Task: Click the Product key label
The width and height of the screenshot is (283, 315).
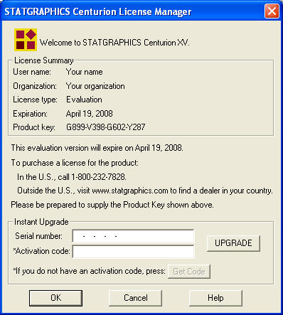Action: click(34, 127)
